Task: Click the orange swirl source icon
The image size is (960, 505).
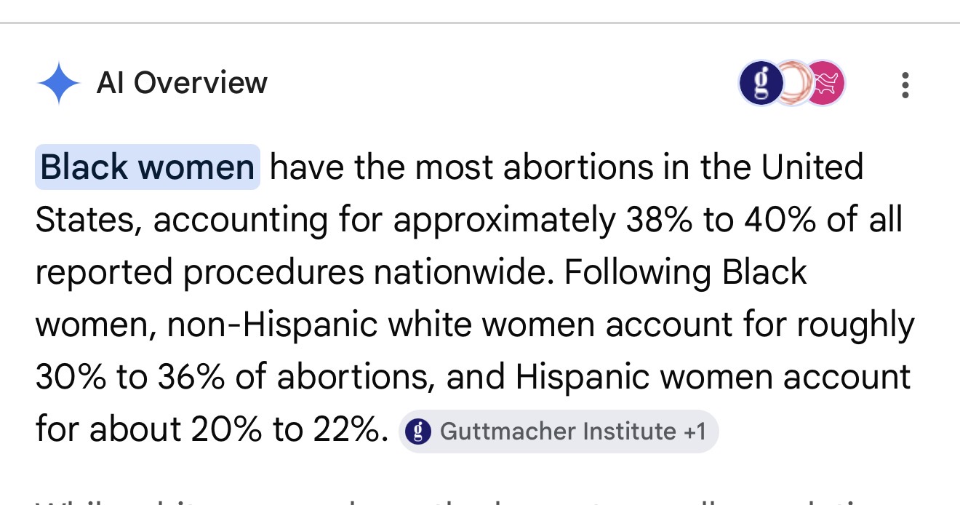Action: tap(791, 84)
